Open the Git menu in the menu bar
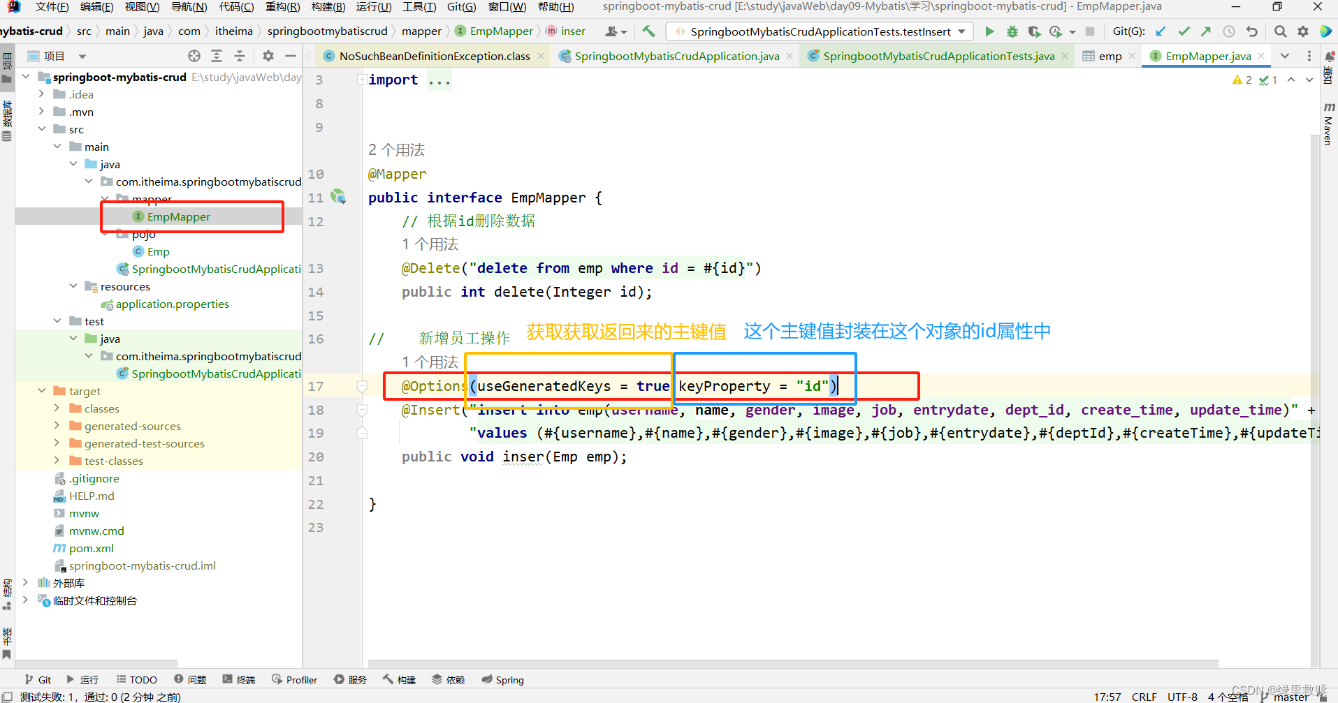Image resolution: width=1338 pixels, height=703 pixels. click(x=461, y=7)
